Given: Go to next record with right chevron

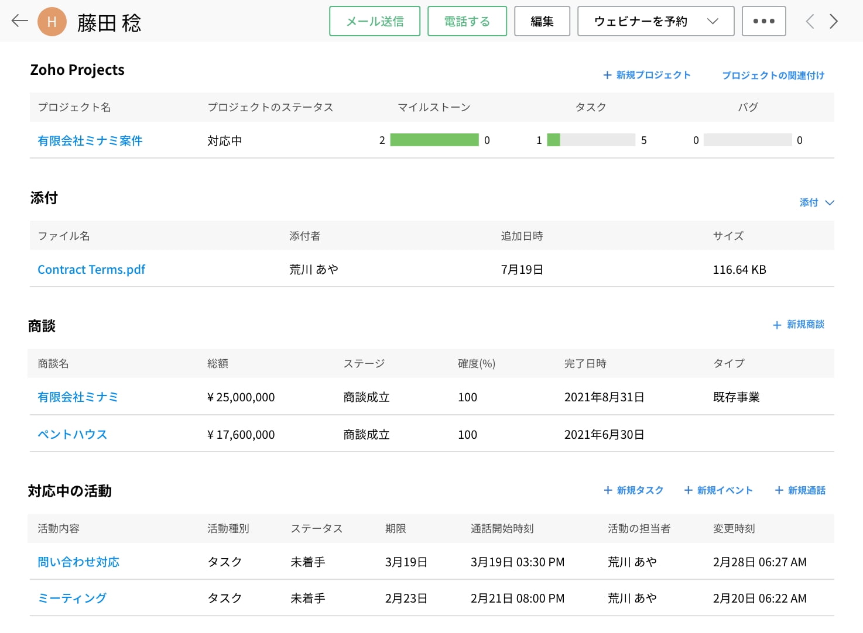Looking at the screenshot, I should tap(834, 22).
